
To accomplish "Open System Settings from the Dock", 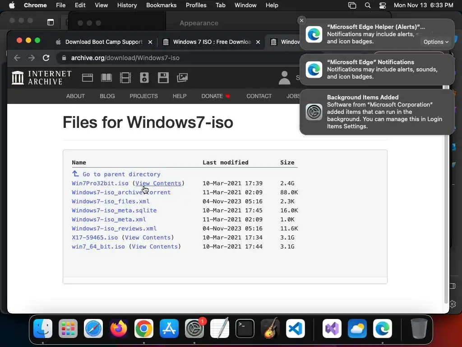I will click(x=194, y=328).
